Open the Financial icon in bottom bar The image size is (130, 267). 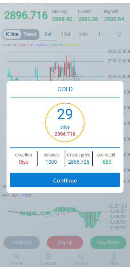pos(49,256)
